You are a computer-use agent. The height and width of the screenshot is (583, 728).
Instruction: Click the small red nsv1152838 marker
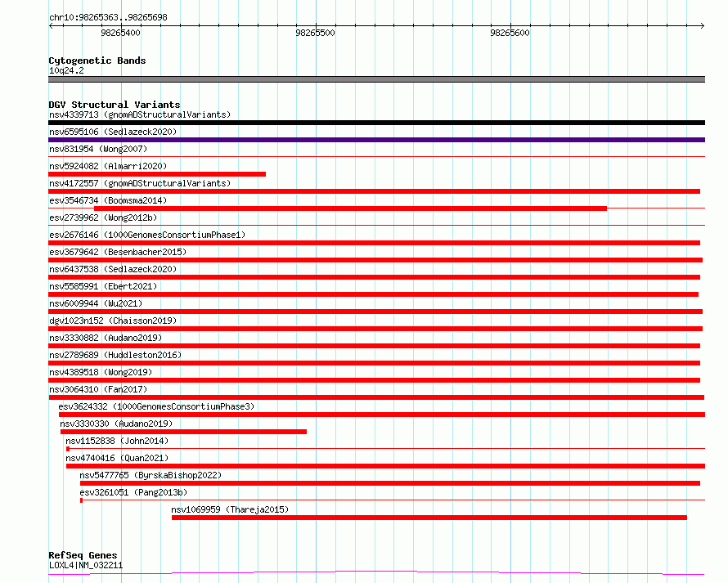(68, 449)
